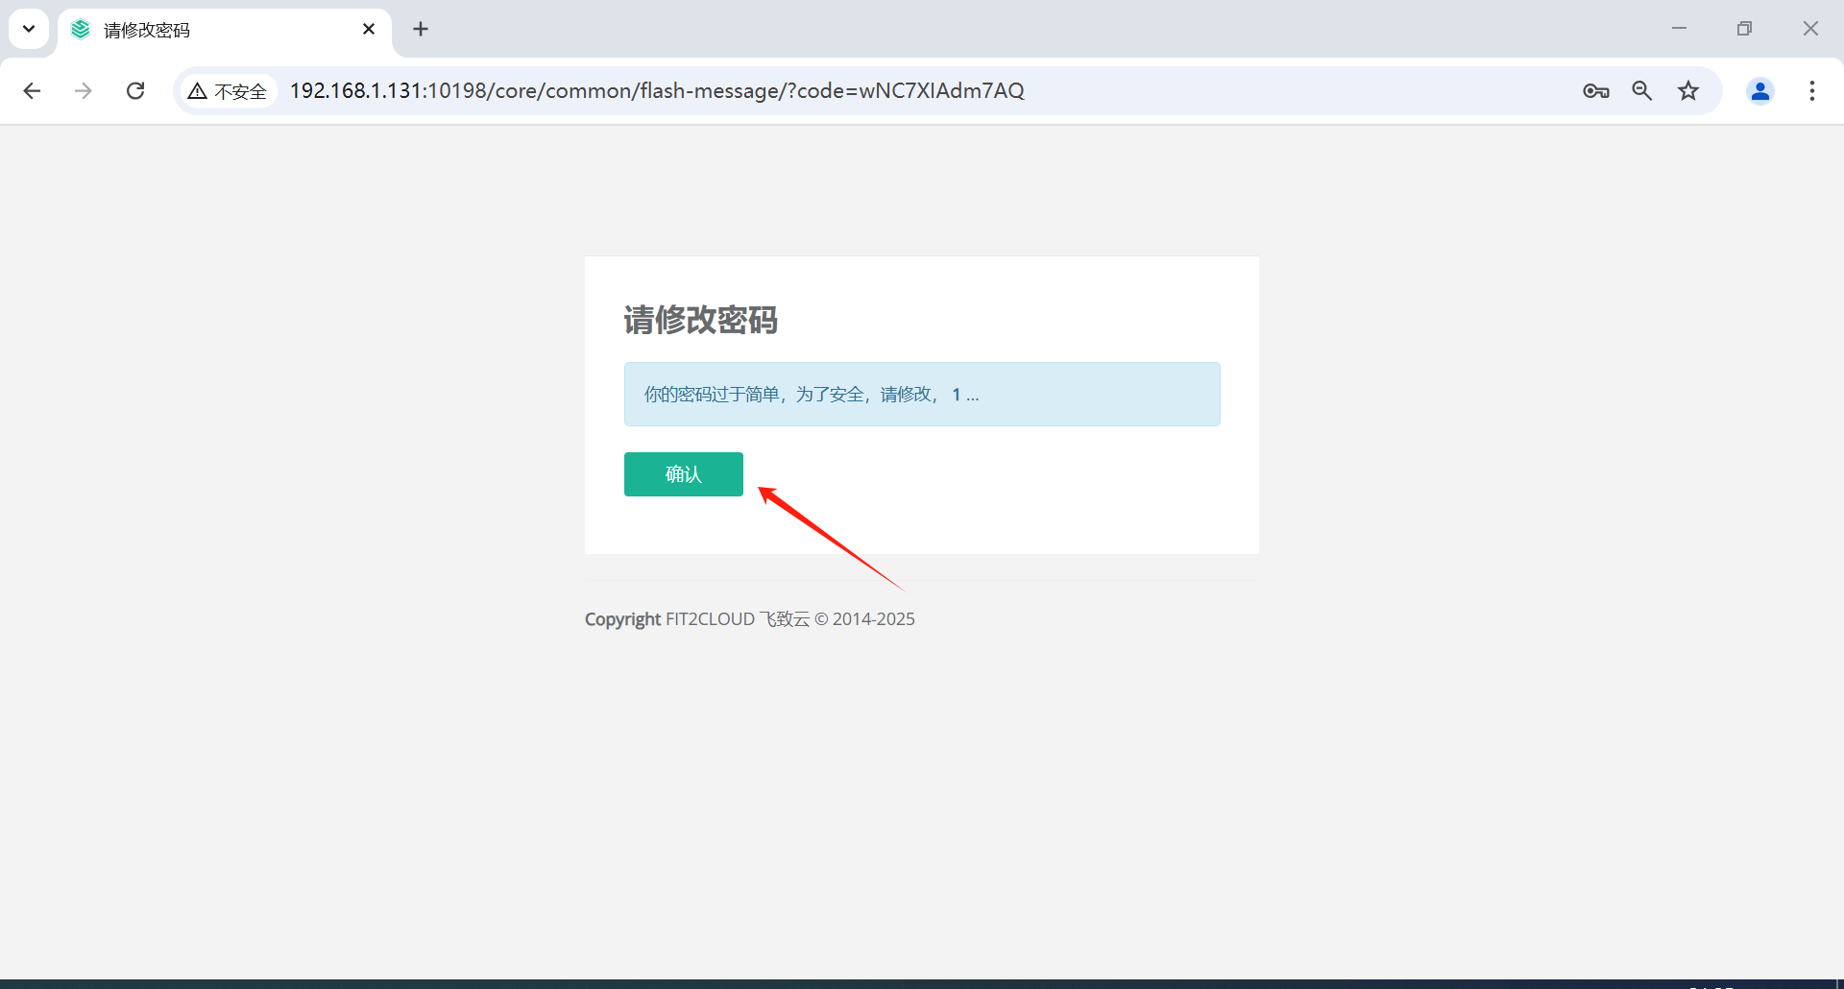Click the URL address bar text
The width and height of the screenshot is (1844, 989).
click(657, 90)
